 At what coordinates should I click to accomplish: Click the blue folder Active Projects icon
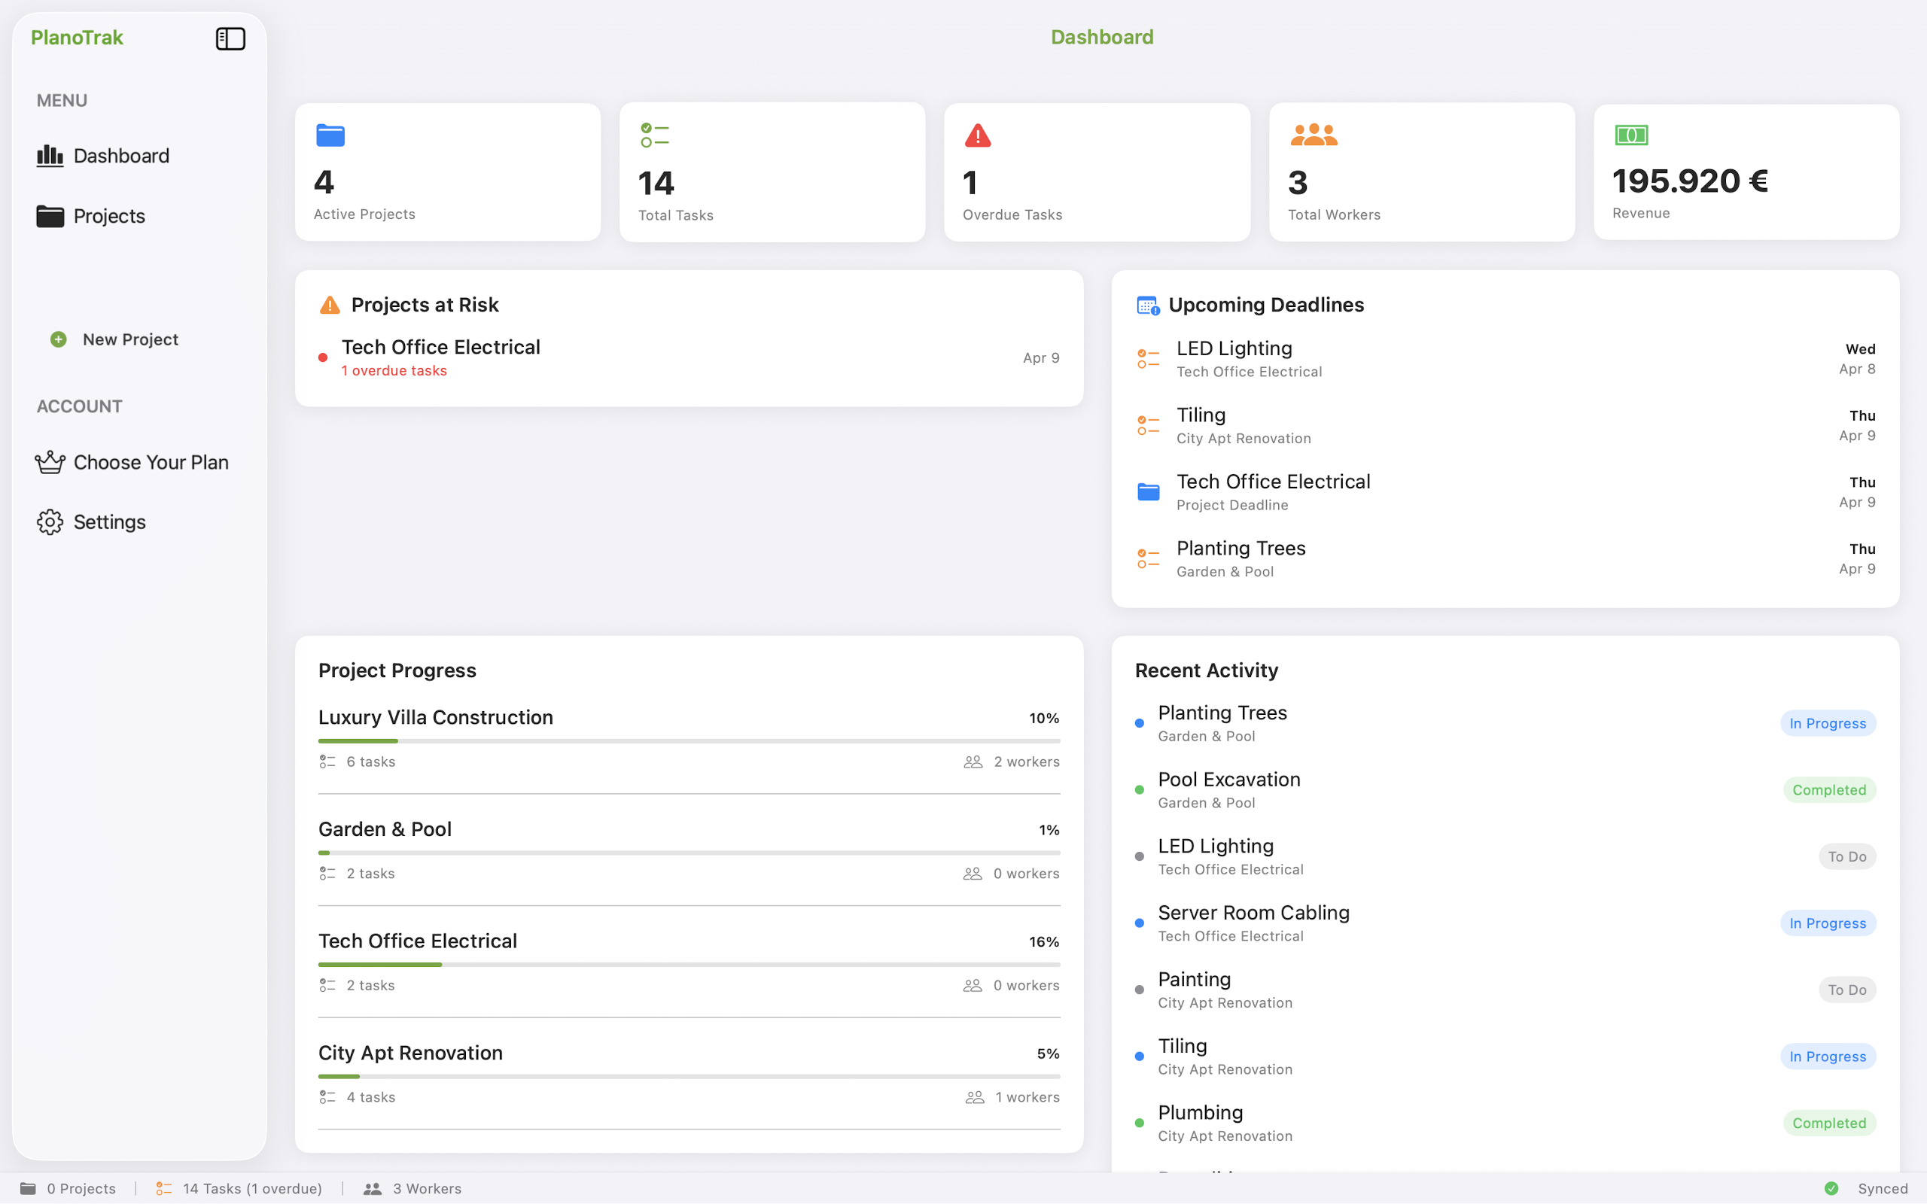(330, 135)
